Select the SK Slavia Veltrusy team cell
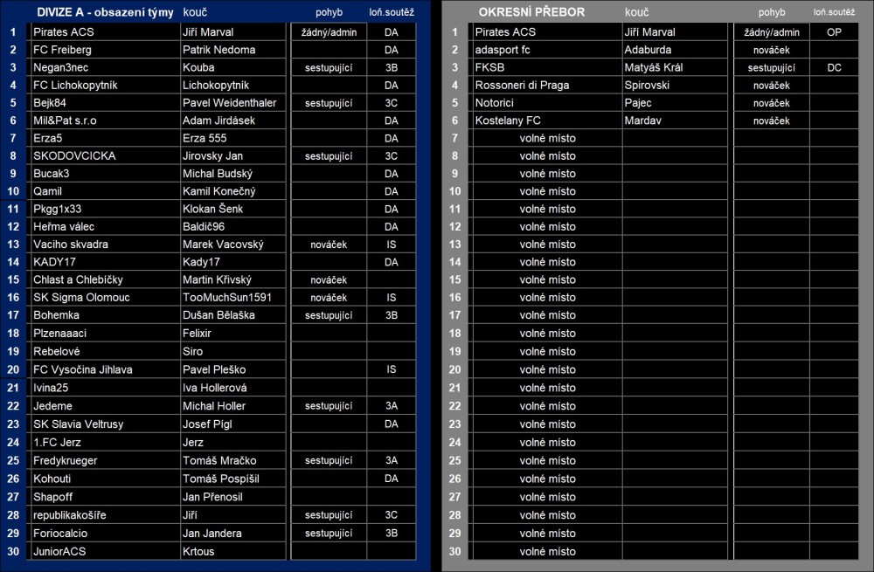Viewport: 874px width, 572px height. [106, 424]
